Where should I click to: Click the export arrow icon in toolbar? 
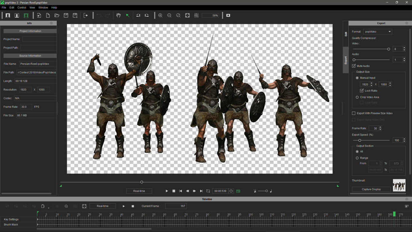(86, 15)
